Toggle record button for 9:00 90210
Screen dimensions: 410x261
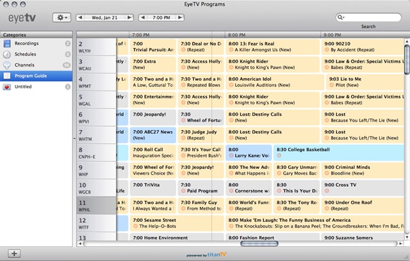tap(327, 50)
